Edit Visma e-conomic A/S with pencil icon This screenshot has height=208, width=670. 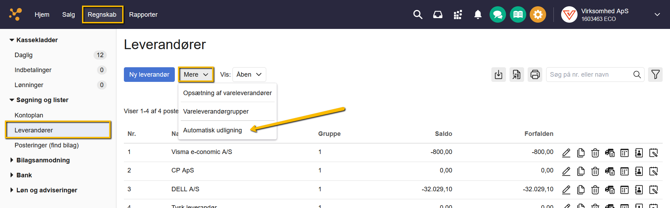pyautogui.click(x=566, y=153)
